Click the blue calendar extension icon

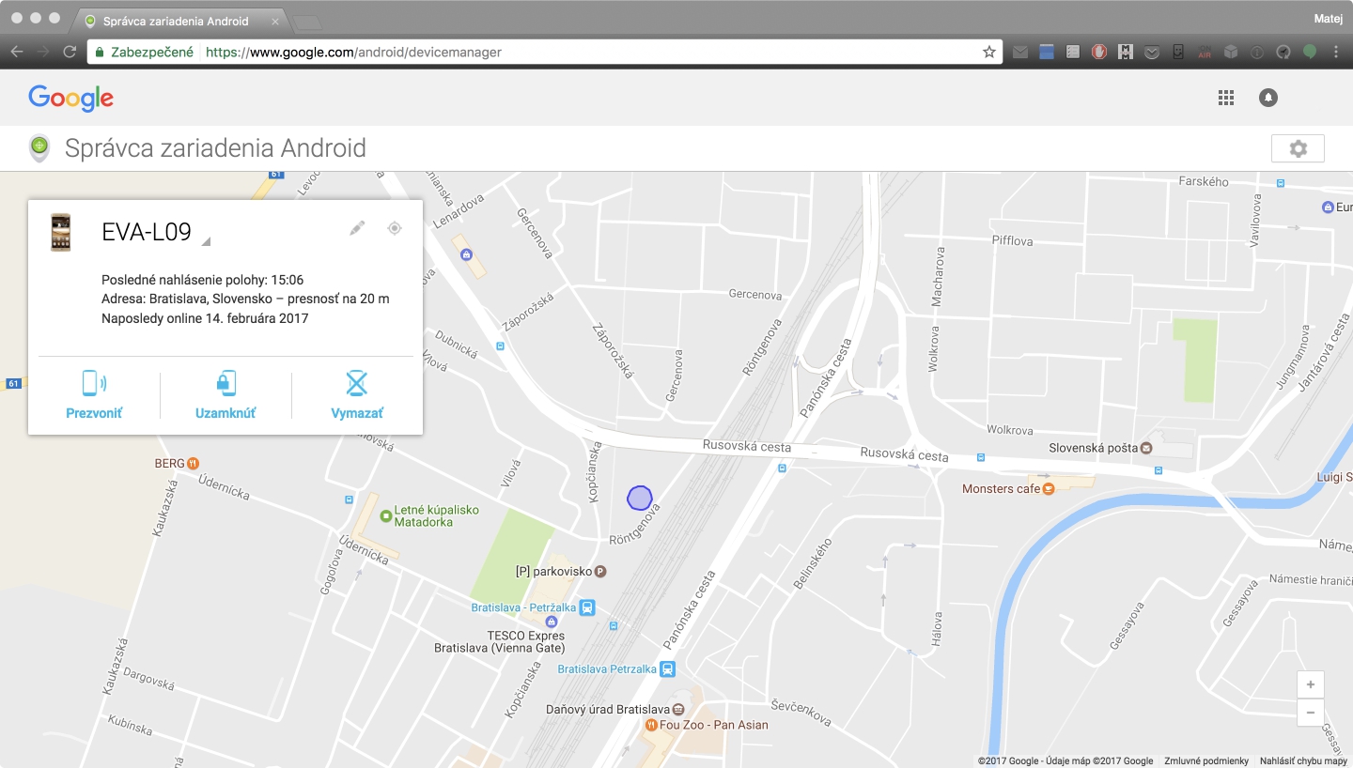coord(1047,53)
